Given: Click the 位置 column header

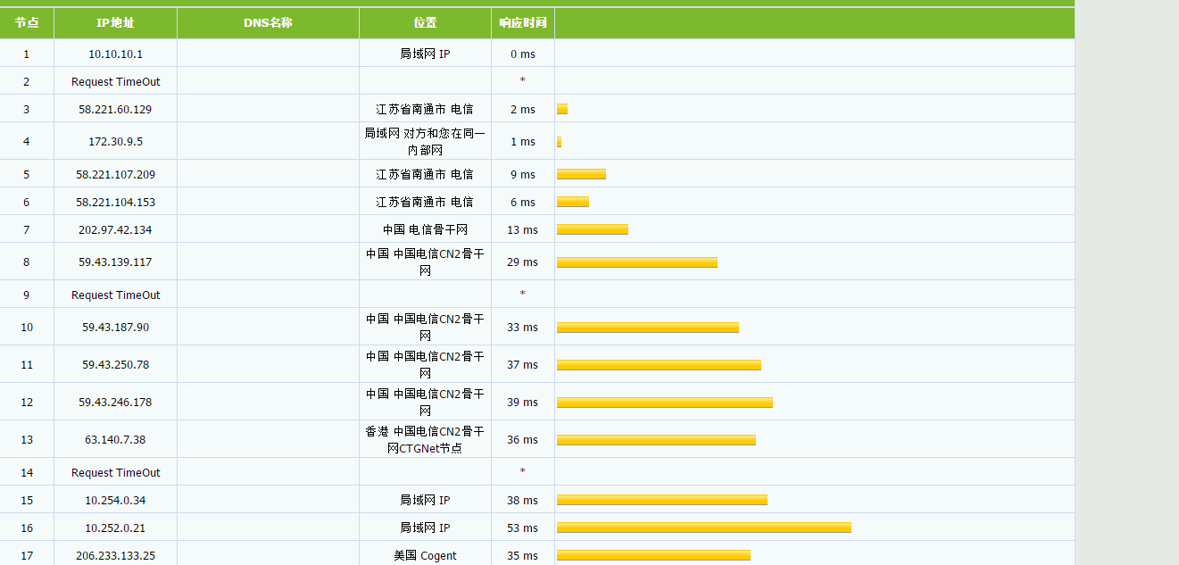Looking at the screenshot, I should tap(425, 23).
